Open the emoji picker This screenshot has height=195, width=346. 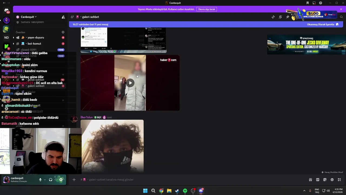click(332, 180)
